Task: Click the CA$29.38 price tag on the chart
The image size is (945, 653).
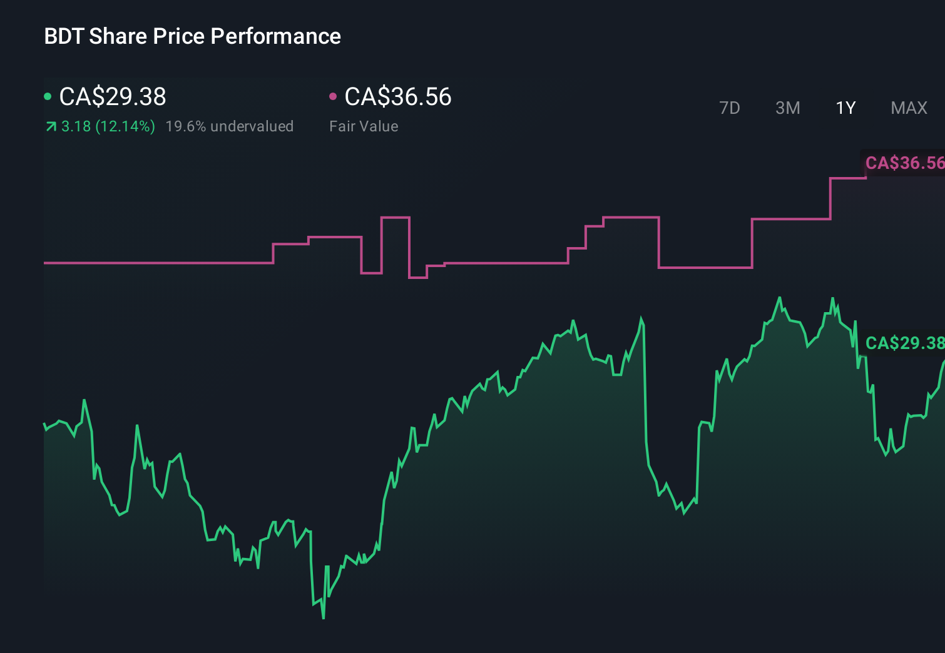Action: (904, 343)
